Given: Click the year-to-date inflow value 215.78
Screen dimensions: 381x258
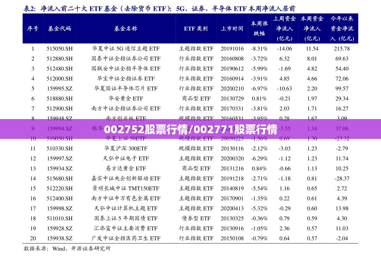Looking at the screenshot, I should (342, 49).
